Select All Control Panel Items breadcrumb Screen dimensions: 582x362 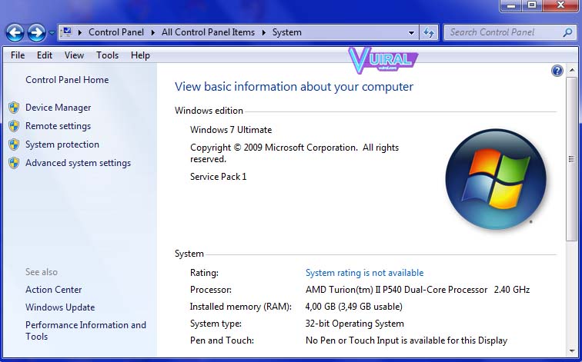[x=208, y=32]
